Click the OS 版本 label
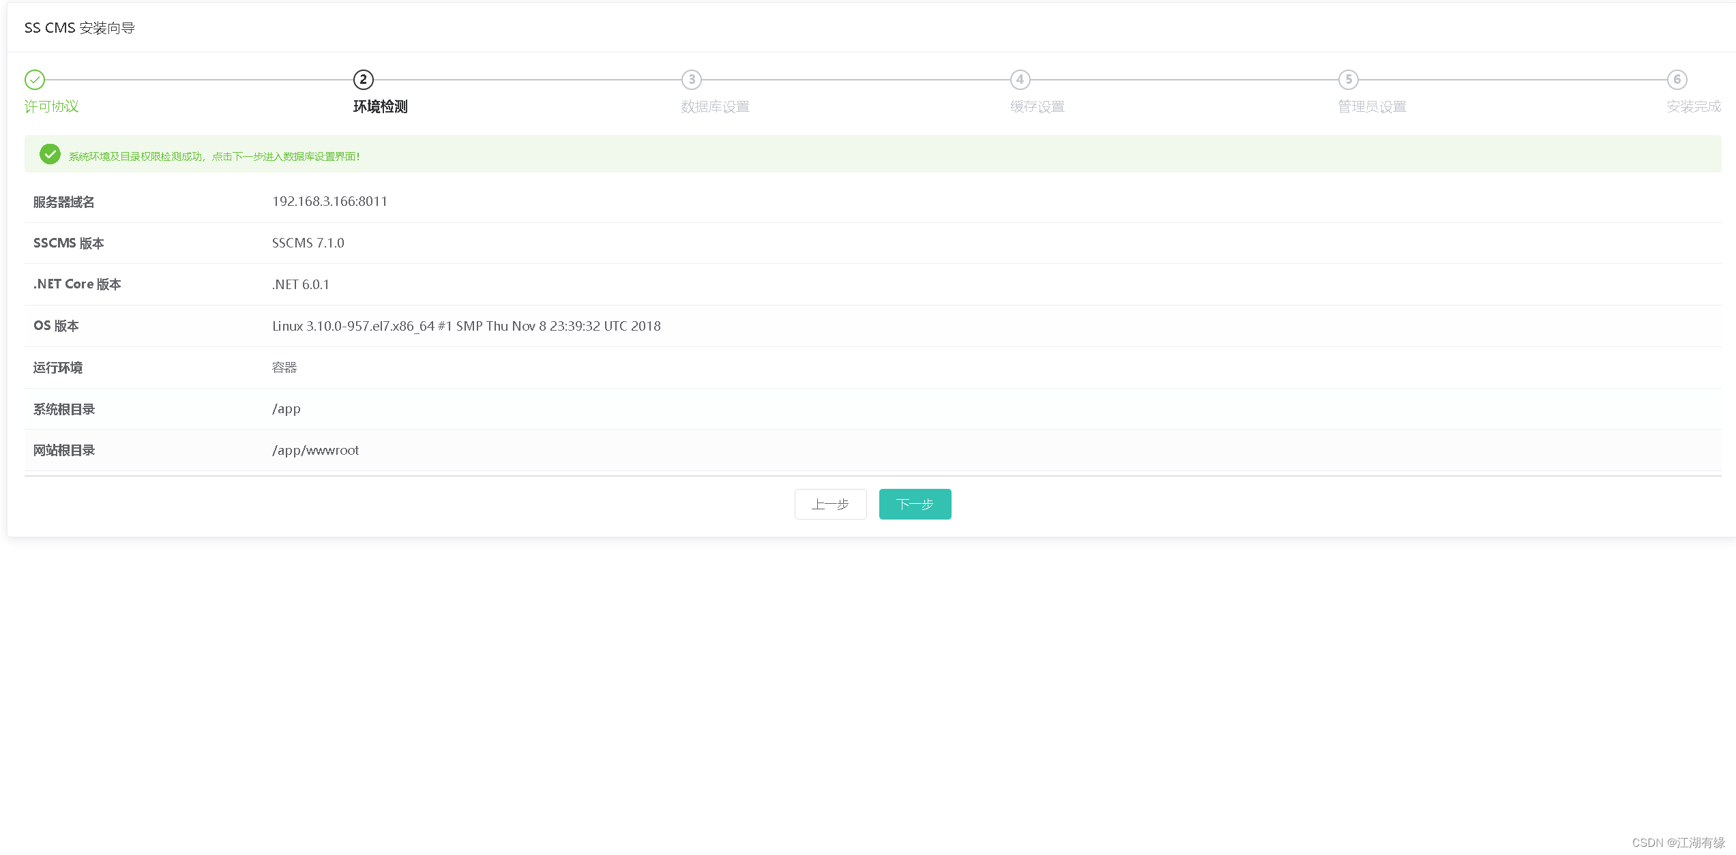This screenshot has height=855, width=1736. point(56,326)
